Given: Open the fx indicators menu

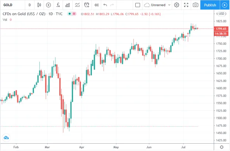Looking at the screenshot, I should tap(58, 5).
